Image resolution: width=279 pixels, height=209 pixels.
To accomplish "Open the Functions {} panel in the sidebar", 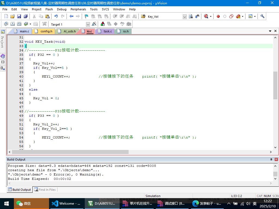I will click(x=3, y=62).
